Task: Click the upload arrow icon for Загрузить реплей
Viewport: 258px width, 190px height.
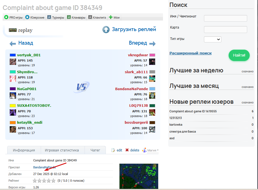Action: click(106, 30)
